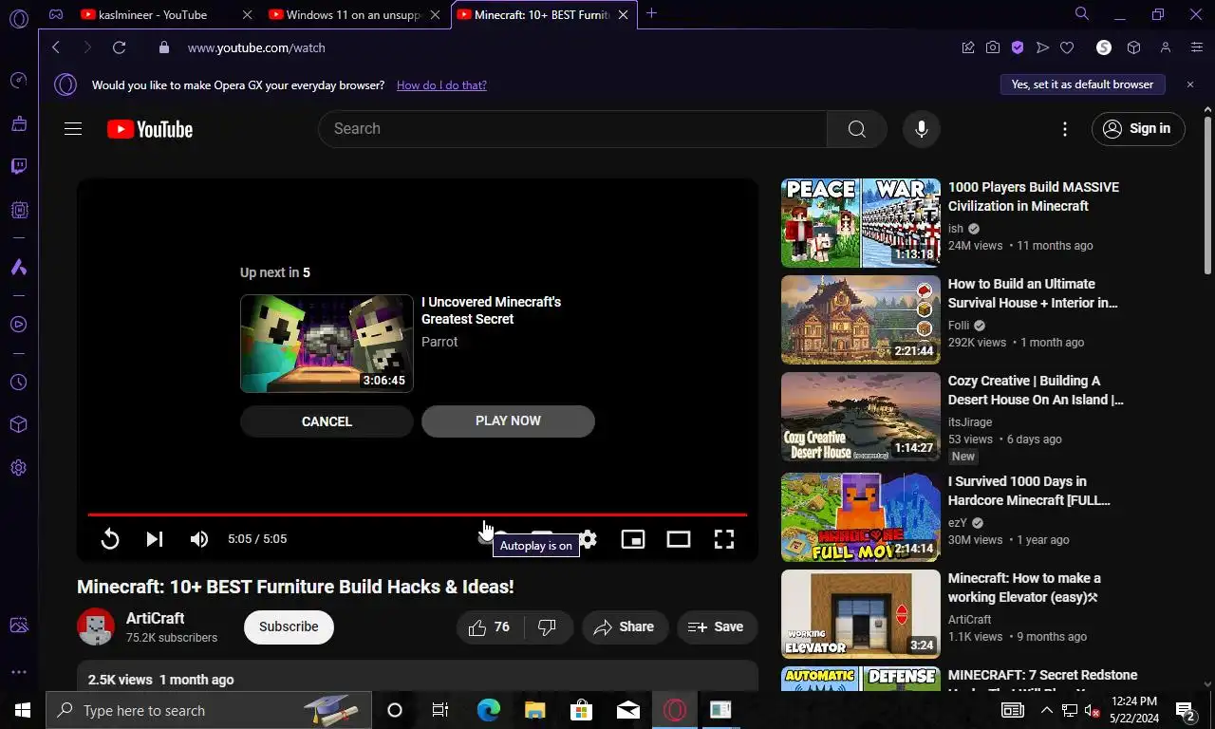The width and height of the screenshot is (1215, 729).
Task: Open Opera GX menu logo
Action: 19,18
